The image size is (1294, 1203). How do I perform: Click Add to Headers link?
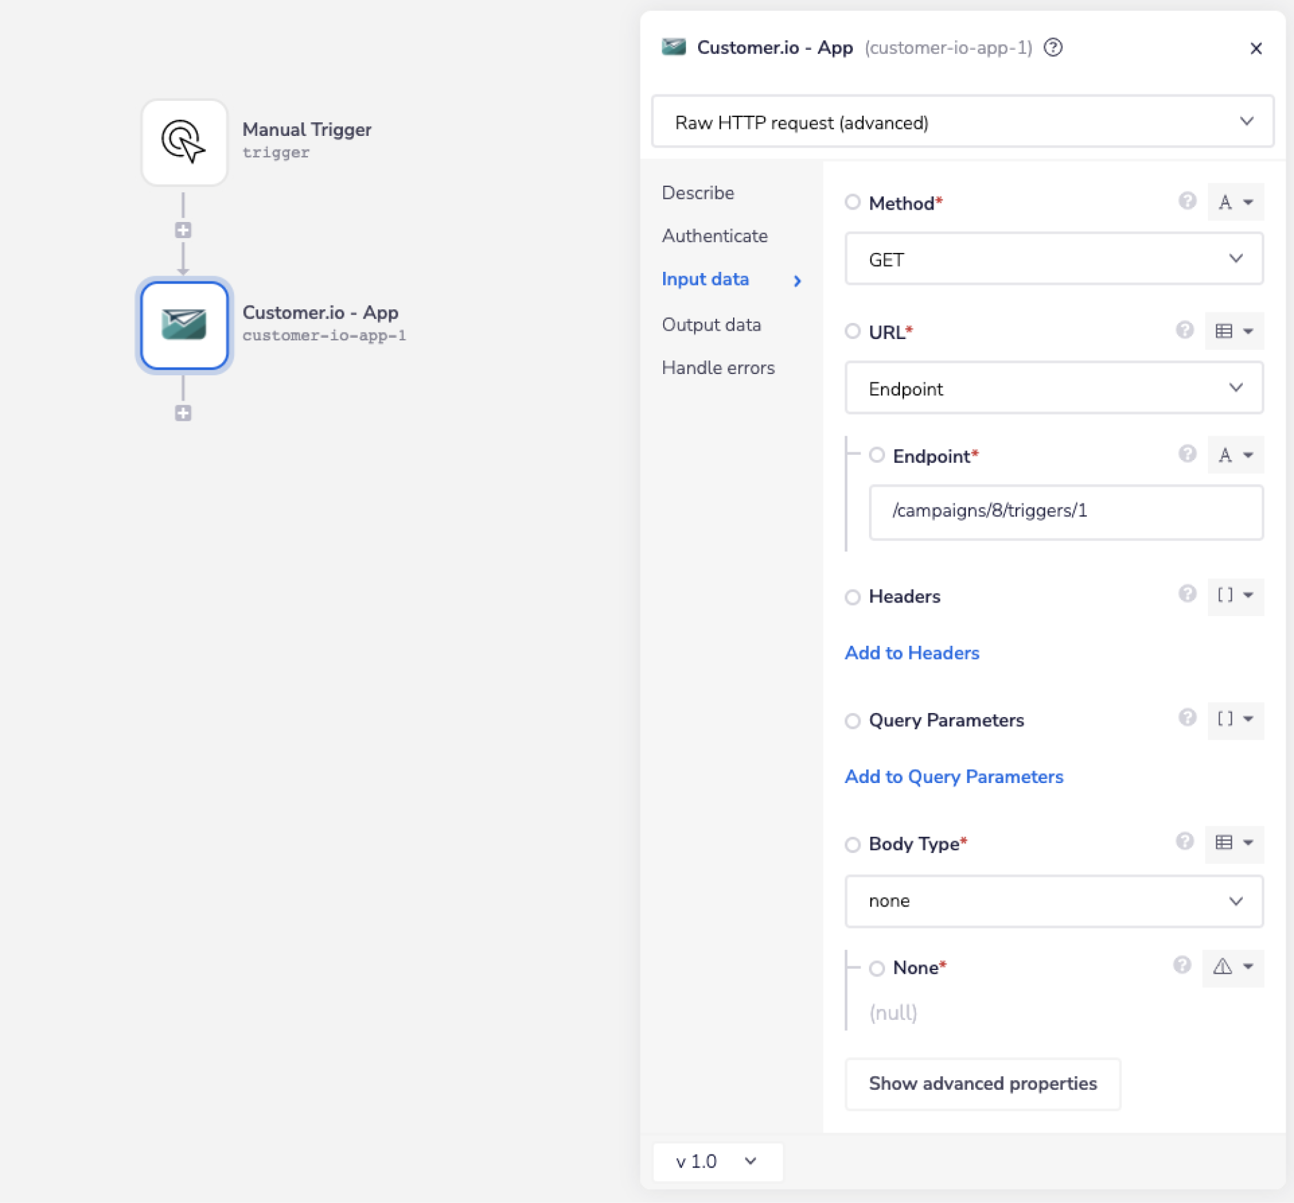[911, 653]
